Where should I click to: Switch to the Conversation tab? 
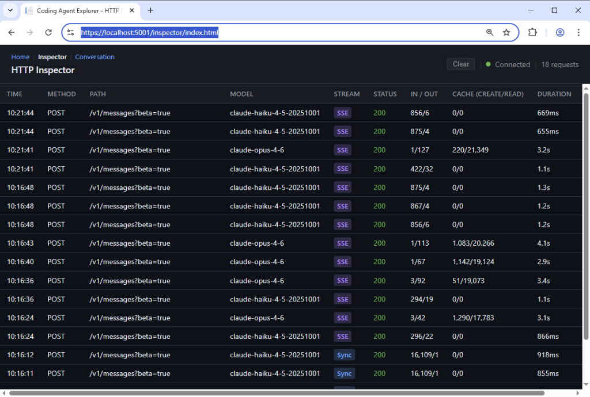(94, 56)
